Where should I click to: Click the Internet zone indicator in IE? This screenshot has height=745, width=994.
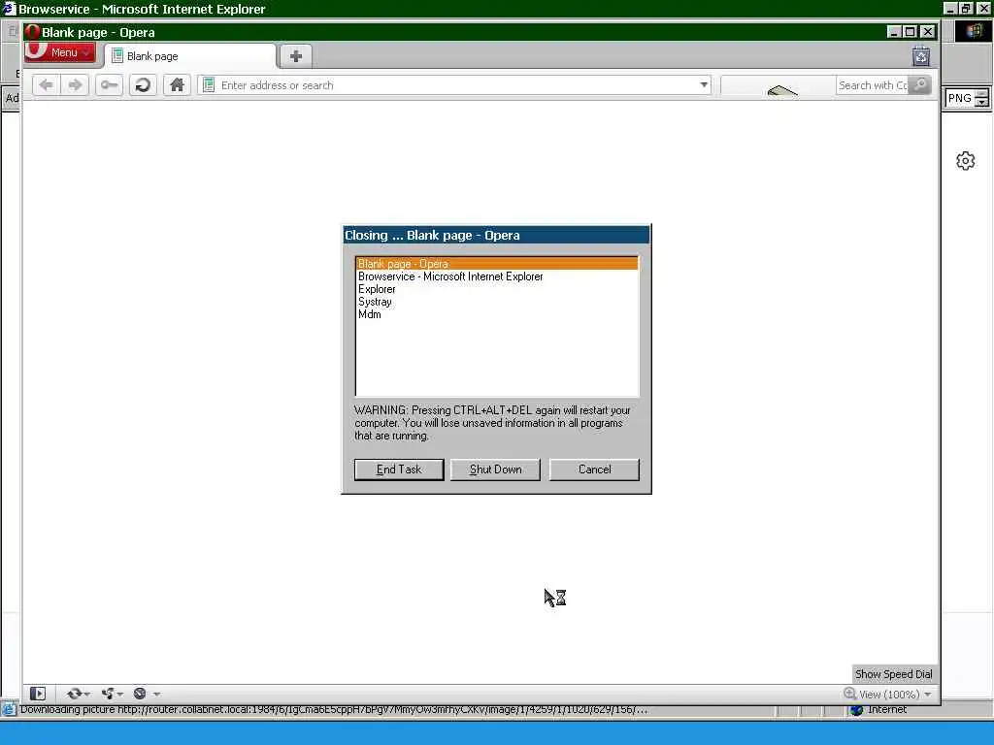879,710
